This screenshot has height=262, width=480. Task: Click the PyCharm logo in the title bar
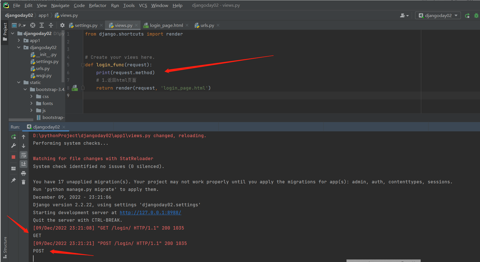[x=6, y=5]
